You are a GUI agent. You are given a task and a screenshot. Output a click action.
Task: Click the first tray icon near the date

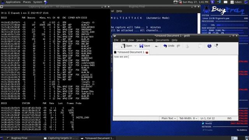coord(175,2)
